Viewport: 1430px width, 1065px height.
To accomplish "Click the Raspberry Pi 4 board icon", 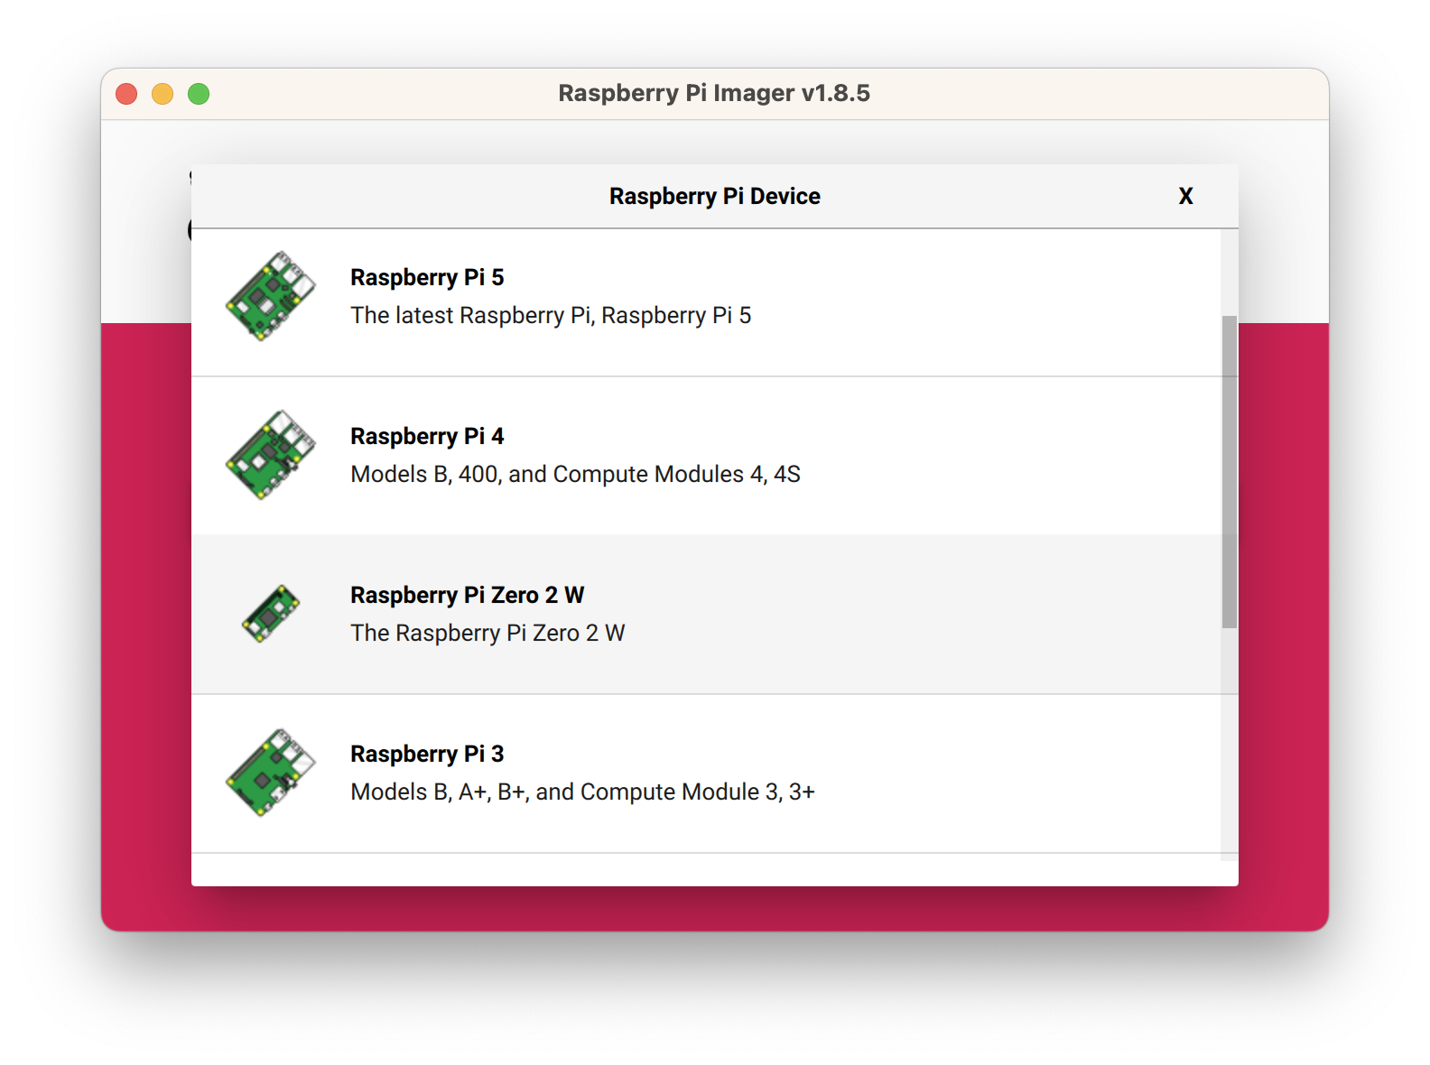I will click(270, 455).
